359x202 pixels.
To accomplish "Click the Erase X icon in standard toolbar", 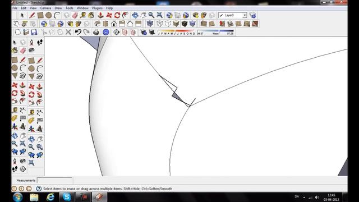I will (x=68, y=32).
